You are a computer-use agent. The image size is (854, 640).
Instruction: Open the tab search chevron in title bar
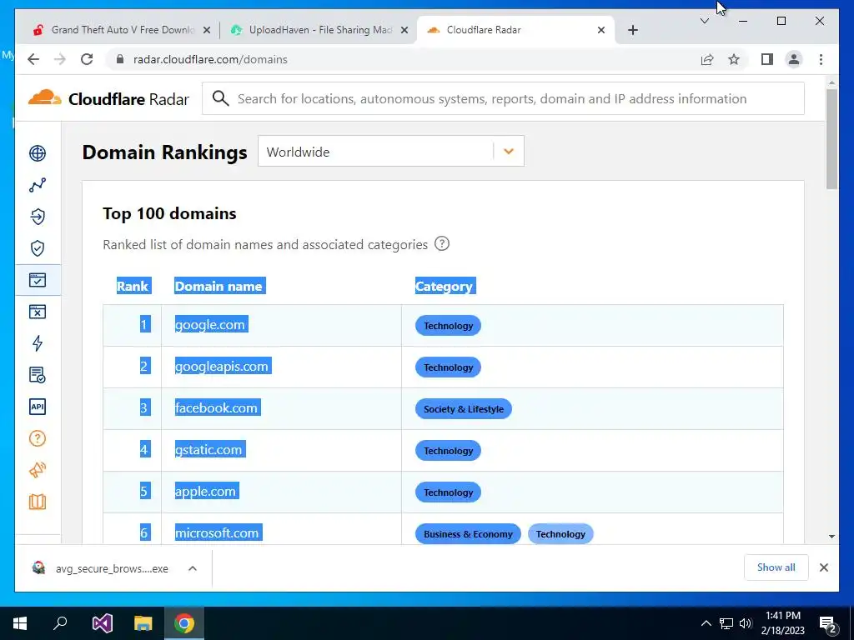click(x=704, y=21)
